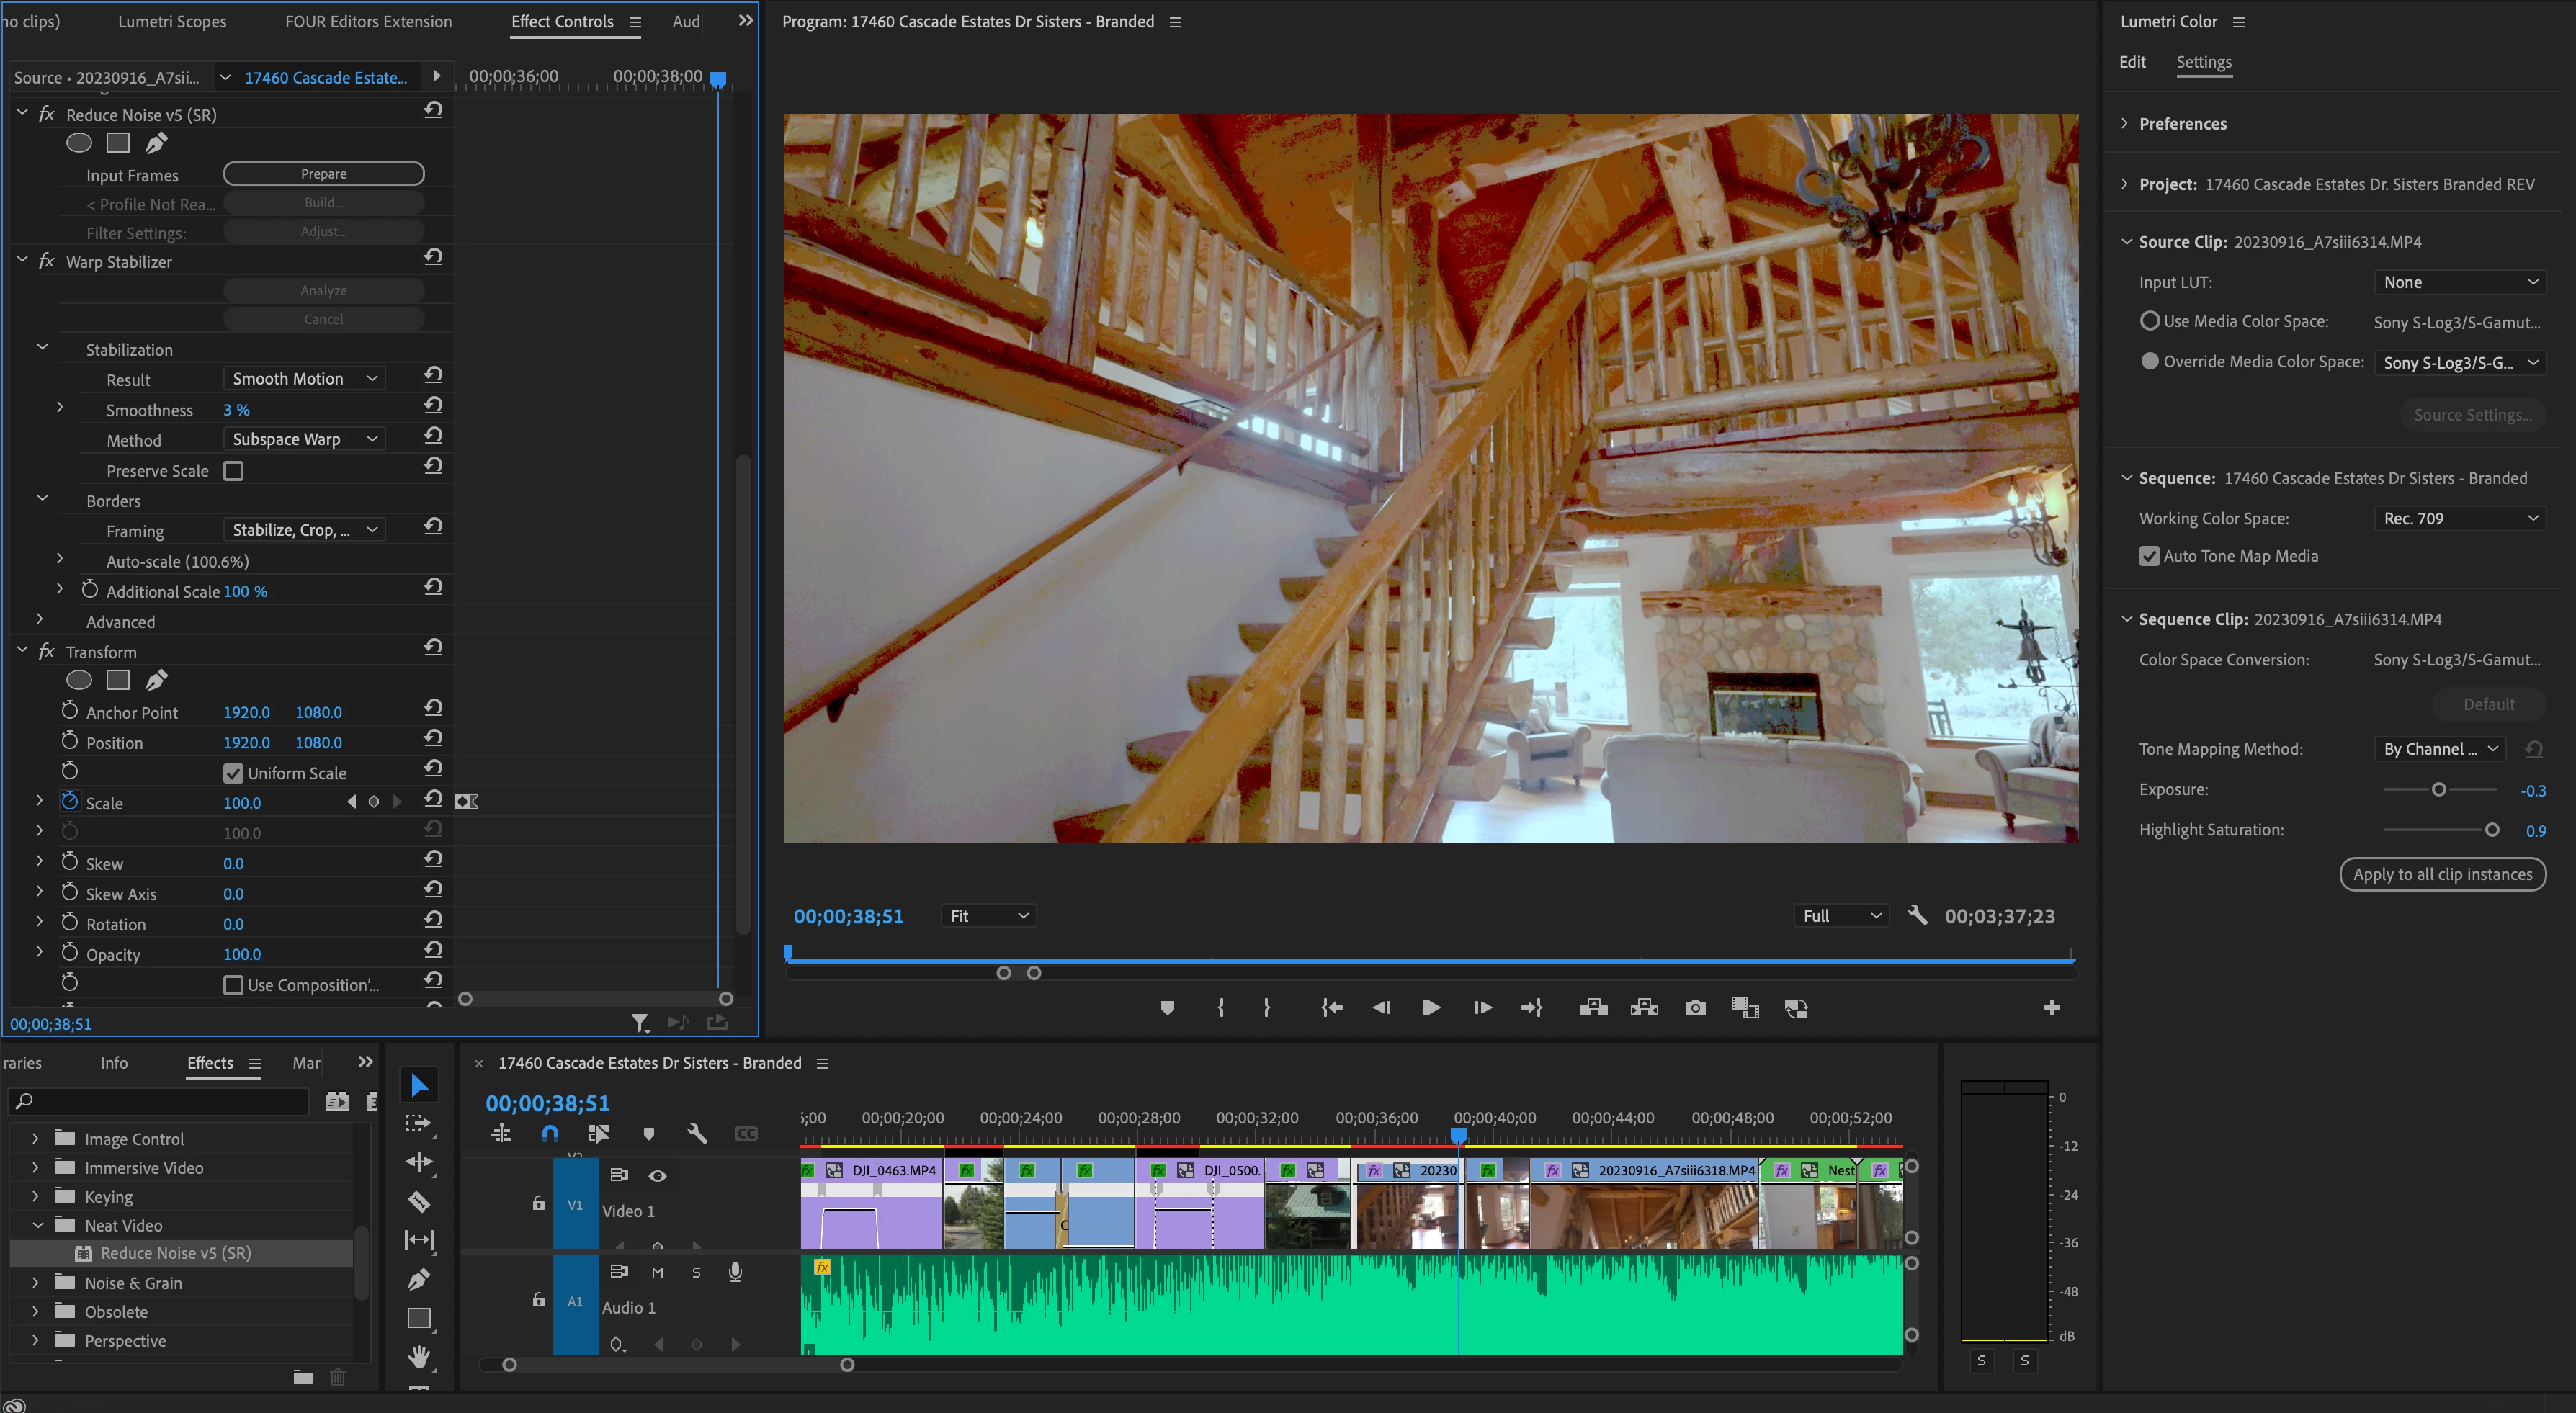This screenshot has height=1413, width=2576.
Task: Adjust the Exposure slider handle
Action: (2439, 789)
